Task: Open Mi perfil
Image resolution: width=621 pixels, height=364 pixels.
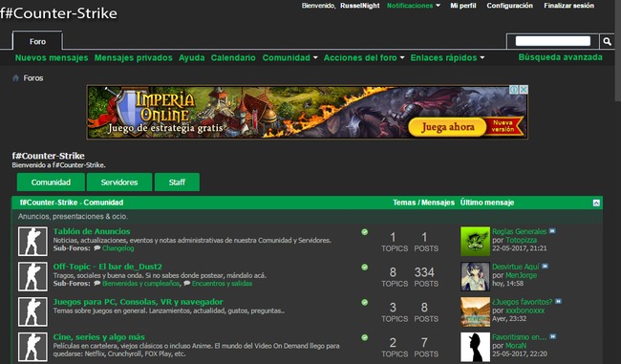Action: point(463,6)
